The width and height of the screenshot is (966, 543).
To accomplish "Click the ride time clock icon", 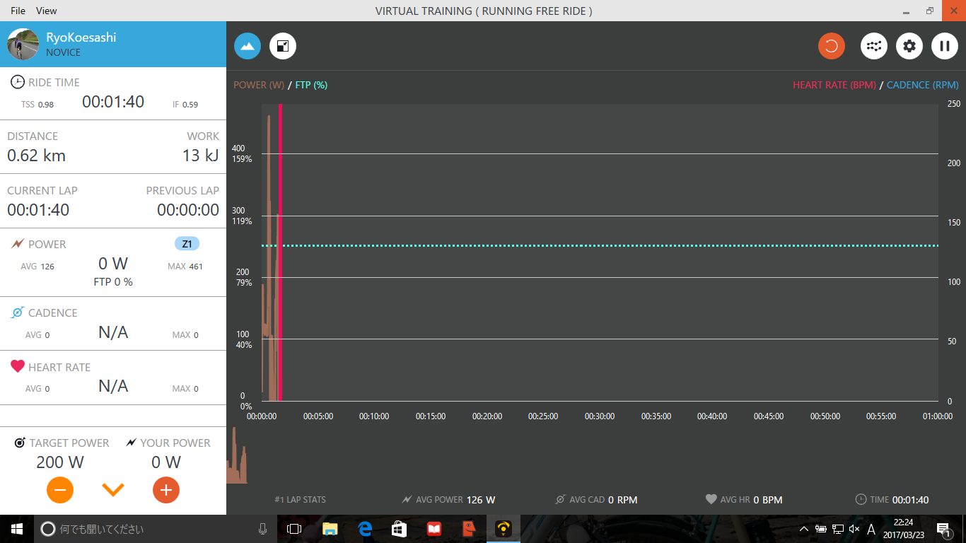I will 17,82.
